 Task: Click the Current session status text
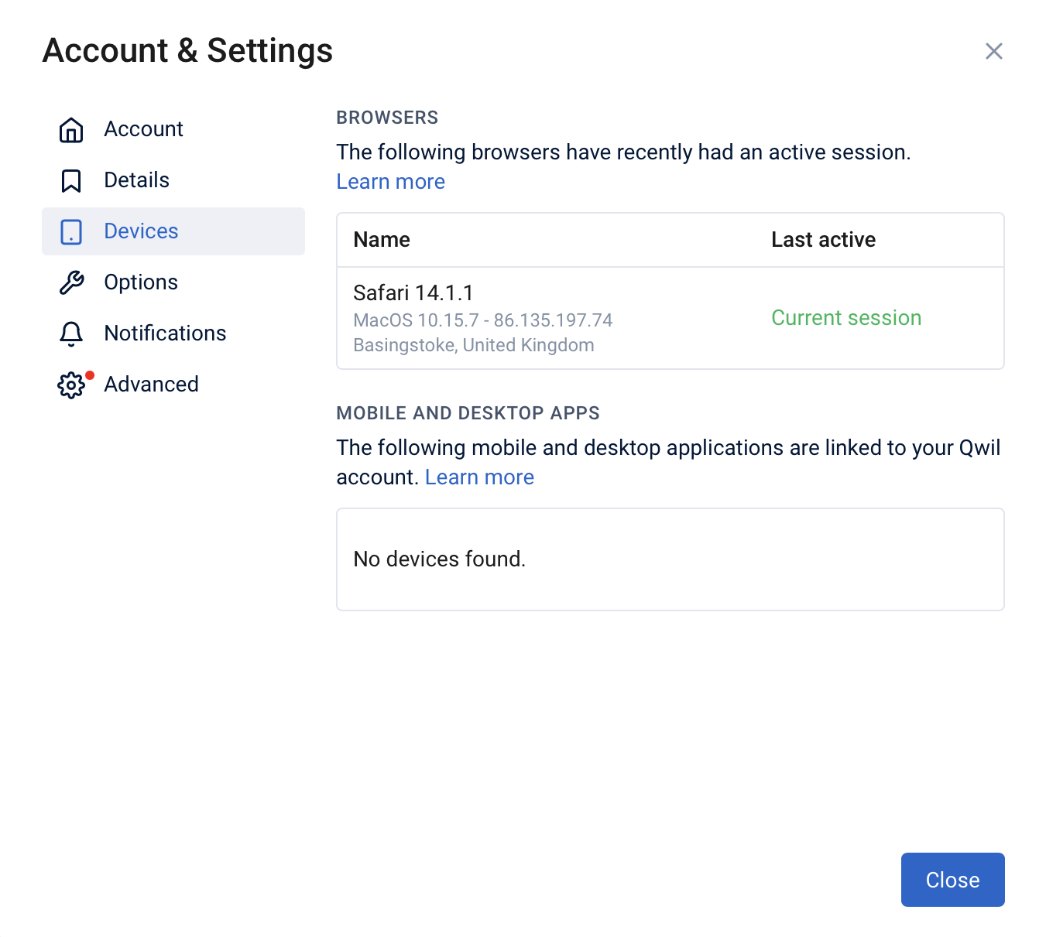[x=846, y=318]
